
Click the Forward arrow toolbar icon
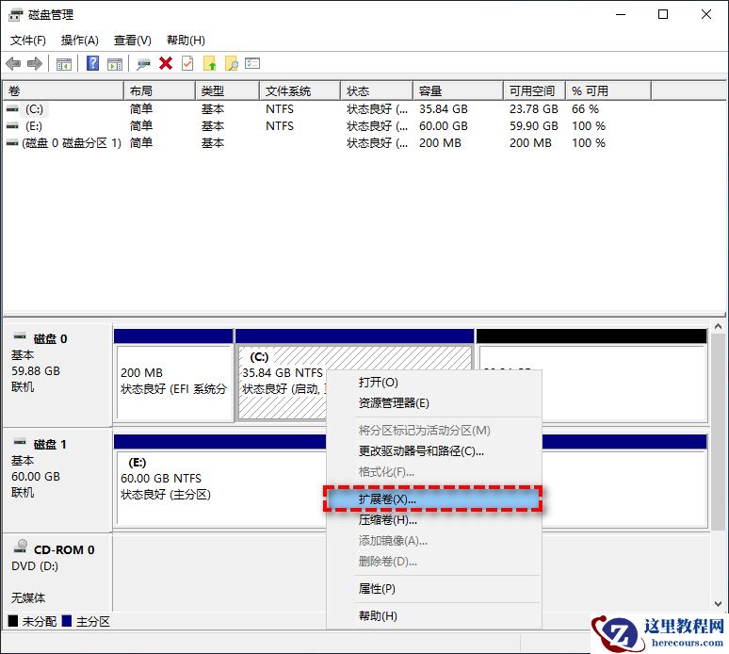coord(35,63)
